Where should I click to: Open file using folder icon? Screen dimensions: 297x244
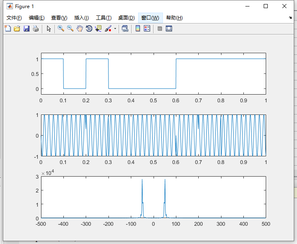(x=17, y=28)
